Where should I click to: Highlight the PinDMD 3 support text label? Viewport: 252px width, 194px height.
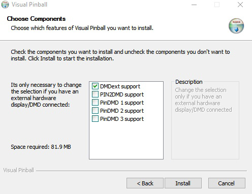pos(122,119)
